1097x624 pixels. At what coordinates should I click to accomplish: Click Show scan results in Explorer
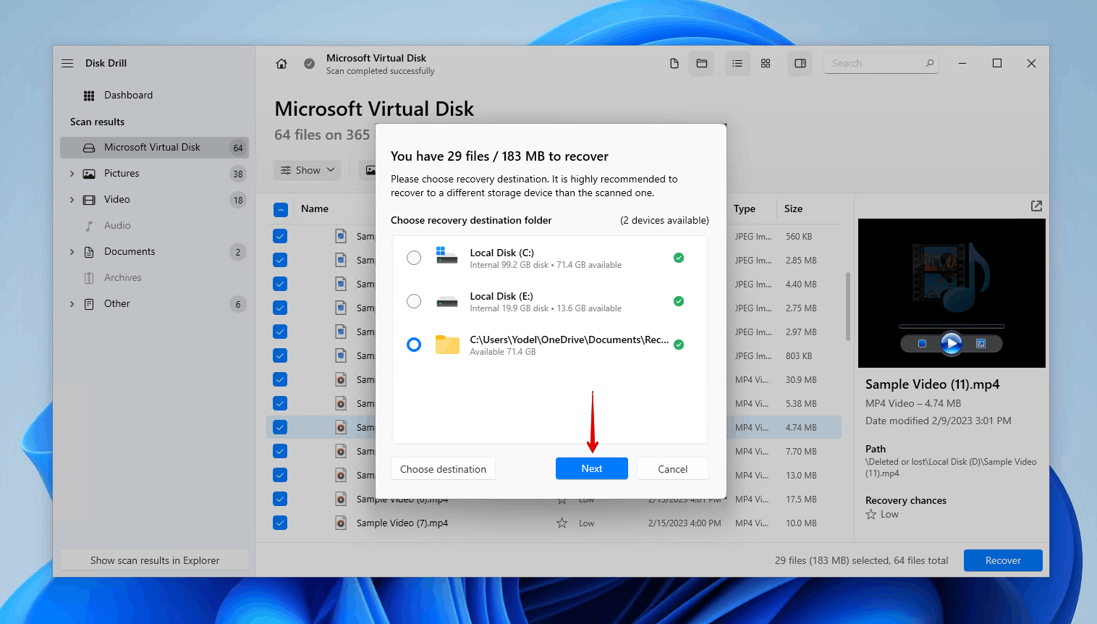coord(155,560)
